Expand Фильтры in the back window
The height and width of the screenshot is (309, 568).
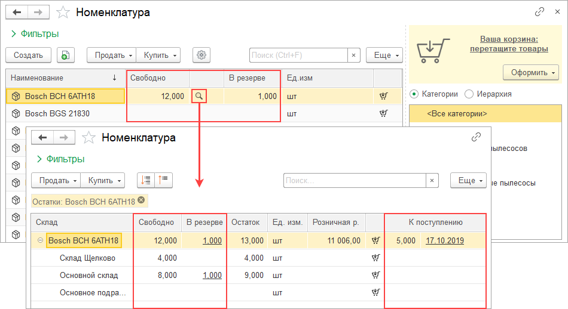tap(35, 34)
